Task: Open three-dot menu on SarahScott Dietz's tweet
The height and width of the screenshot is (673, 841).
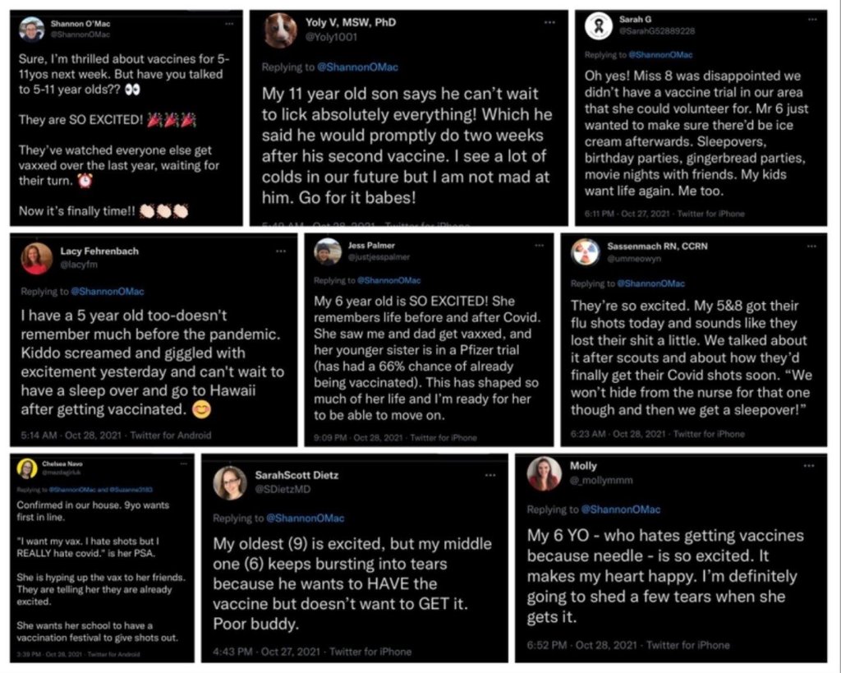Action: (x=490, y=476)
